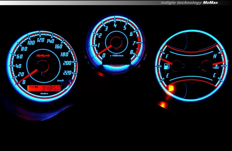Click the indiglo technology MoMan header text
232x151 pixels.
(x=189, y=3)
